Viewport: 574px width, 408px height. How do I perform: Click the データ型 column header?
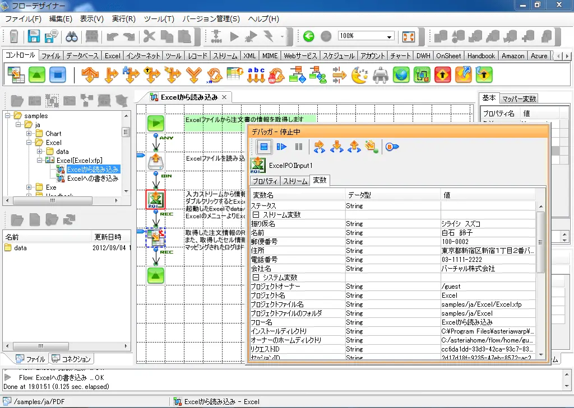pos(393,195)
